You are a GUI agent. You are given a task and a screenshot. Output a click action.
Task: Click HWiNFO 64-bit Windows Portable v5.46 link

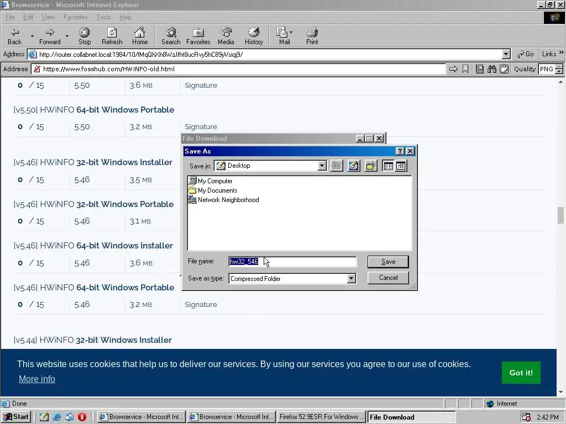pyautogui.click(x=94, y=287)
